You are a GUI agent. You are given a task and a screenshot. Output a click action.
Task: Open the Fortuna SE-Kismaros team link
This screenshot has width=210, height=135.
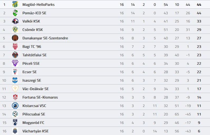click(40, 97)
